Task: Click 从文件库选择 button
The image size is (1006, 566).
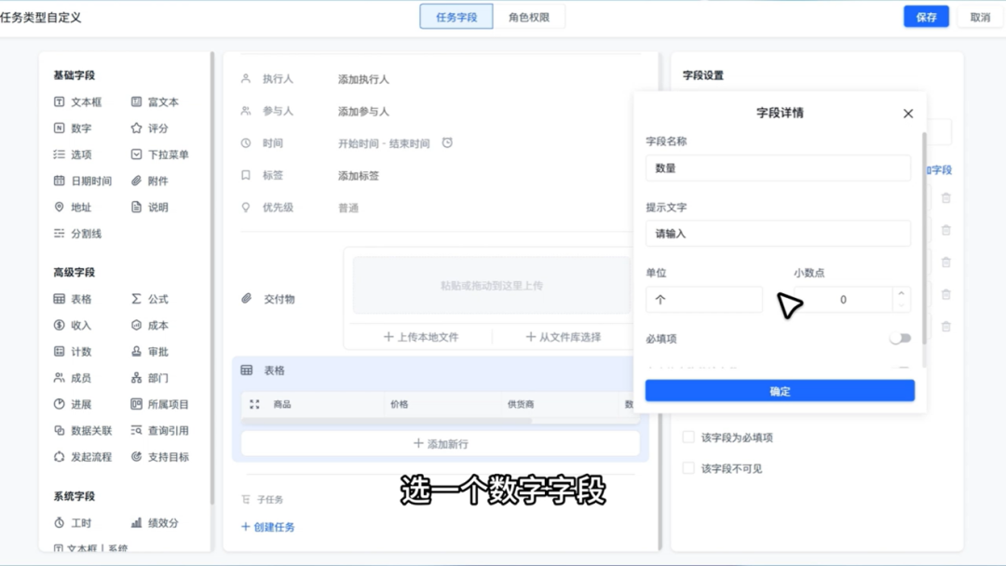Action: click(563, 336)
